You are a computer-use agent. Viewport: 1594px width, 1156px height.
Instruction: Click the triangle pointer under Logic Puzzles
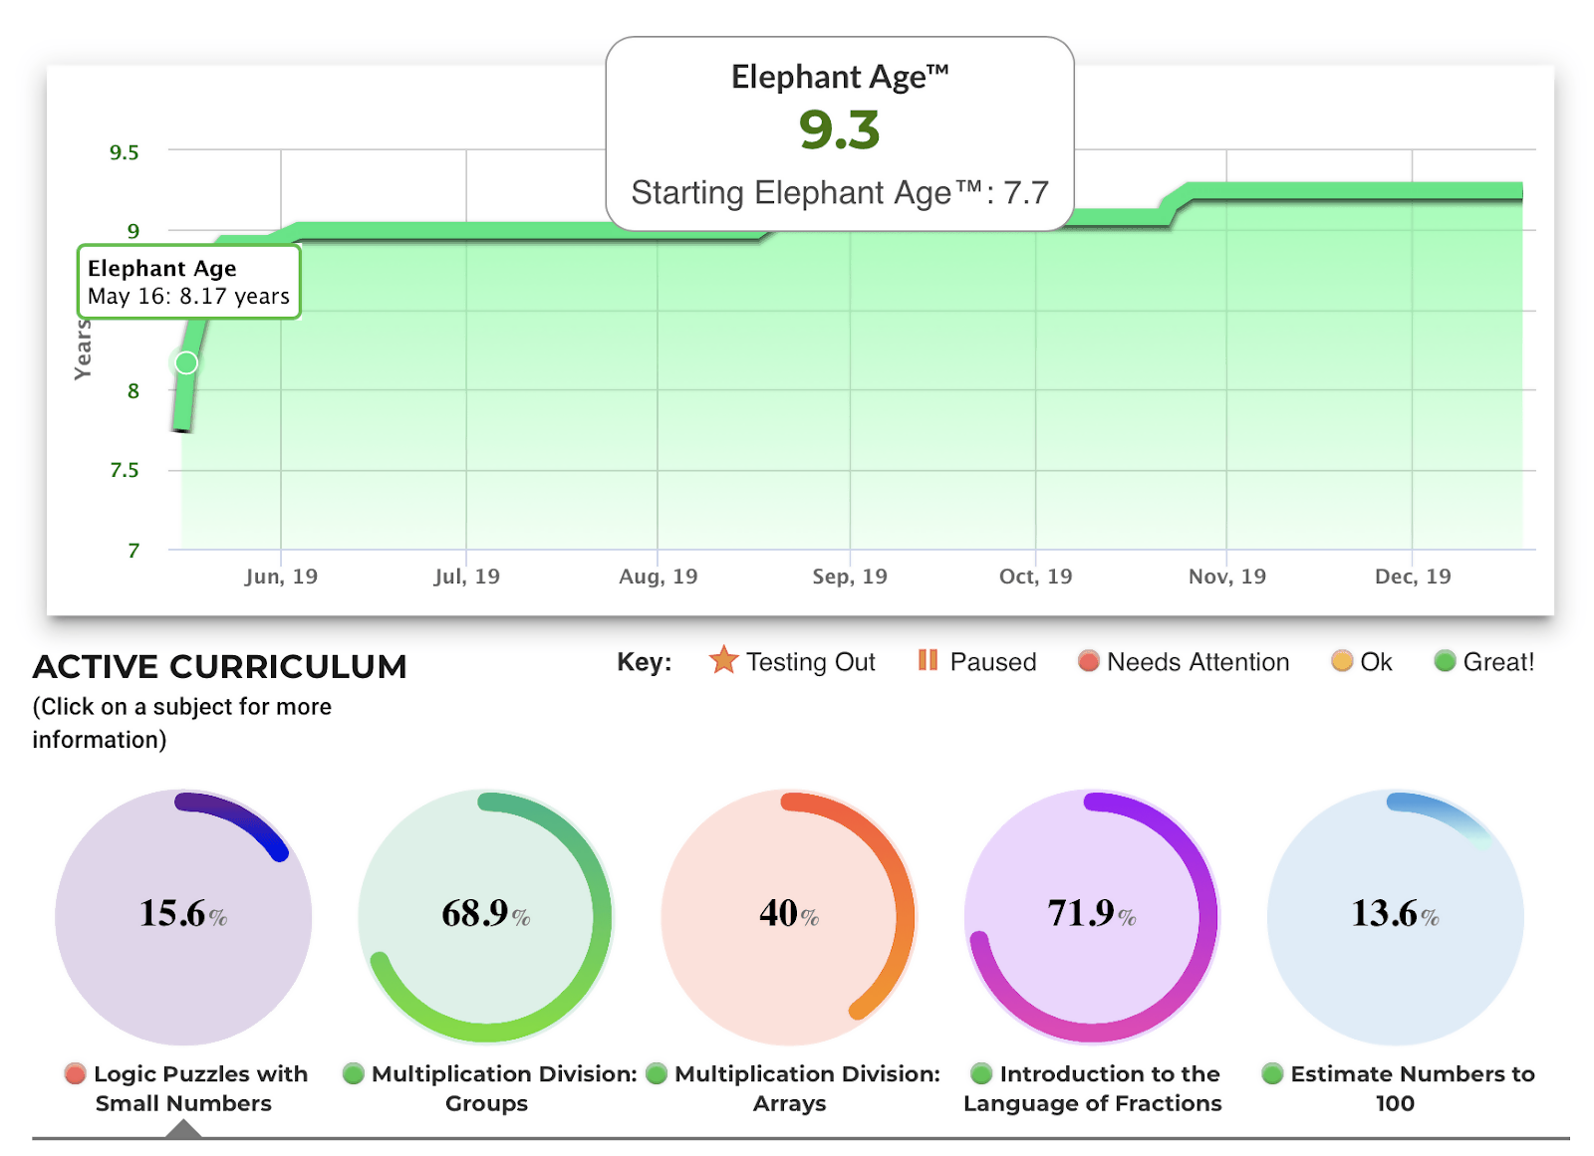tap(183, 1129)
